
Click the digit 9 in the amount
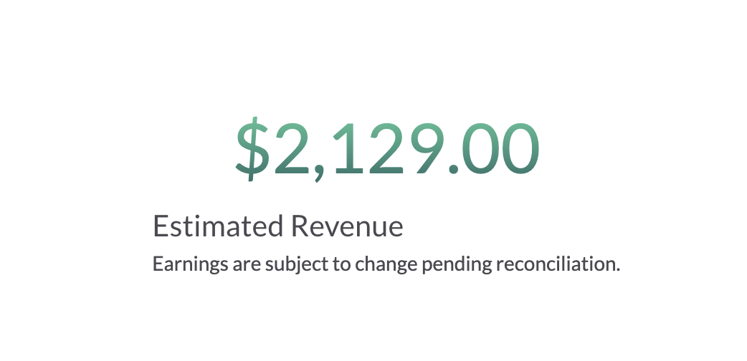pos(427,148)
